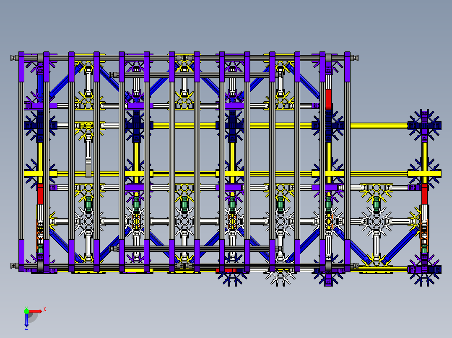Click the red X axis arrow of the triad
The height and width of the screenshot is (338, 452).
(x=36, y=311)
